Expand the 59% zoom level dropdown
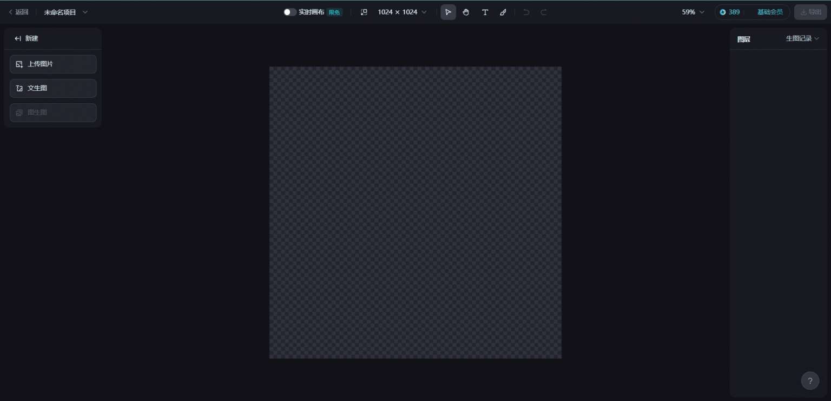Image resolution: width=831 pixels, height=401 pixels. tap(693, 12)
